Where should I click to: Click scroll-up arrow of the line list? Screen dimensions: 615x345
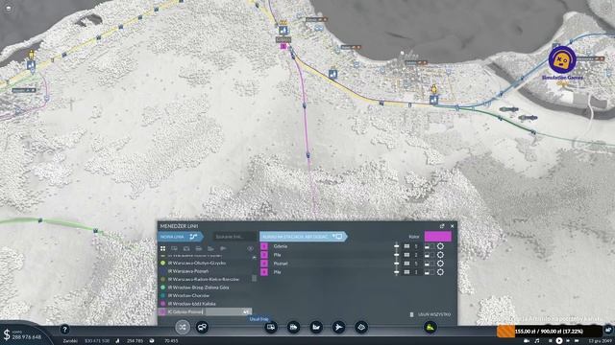pyautogui.click(x=254, y=258)
